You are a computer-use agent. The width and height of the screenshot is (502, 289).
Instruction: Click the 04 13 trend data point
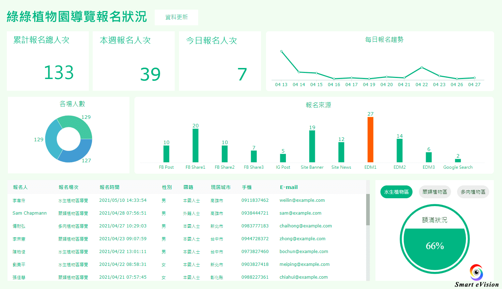281,51
